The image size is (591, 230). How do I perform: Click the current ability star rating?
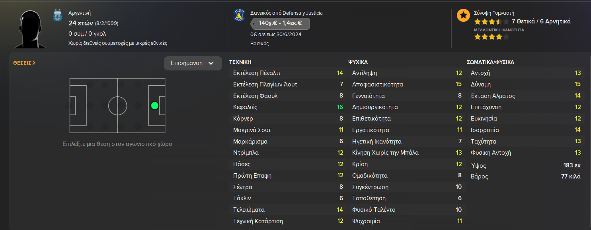tap(492, 22)
